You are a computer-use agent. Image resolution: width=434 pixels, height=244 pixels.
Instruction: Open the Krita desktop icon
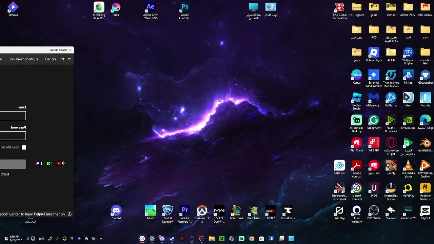coord(116,9)
